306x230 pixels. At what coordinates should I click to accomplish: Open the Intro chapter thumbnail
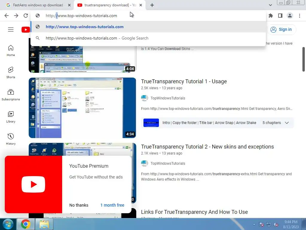[x=151, y=123]
